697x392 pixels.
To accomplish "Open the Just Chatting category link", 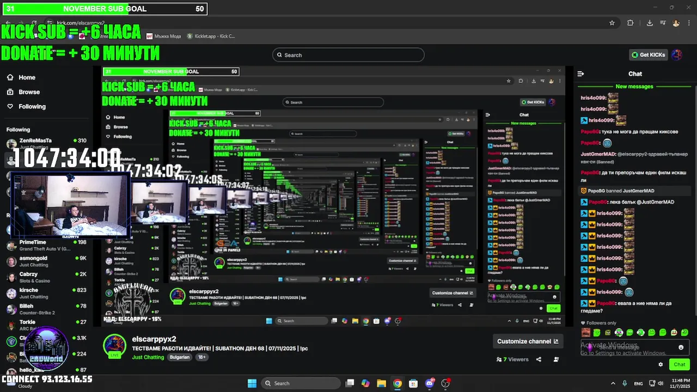I will [148, 357].
